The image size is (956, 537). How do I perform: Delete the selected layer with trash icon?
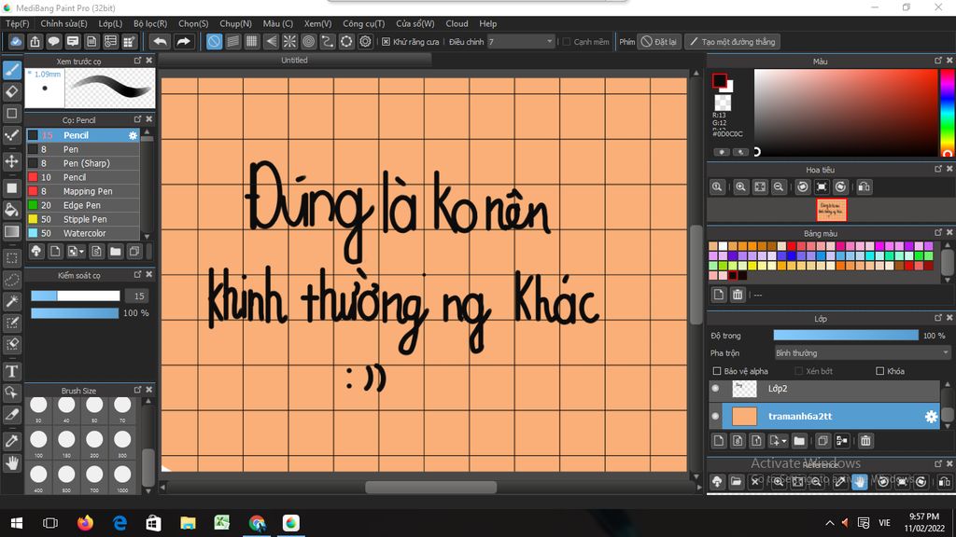tap(865, 440)
